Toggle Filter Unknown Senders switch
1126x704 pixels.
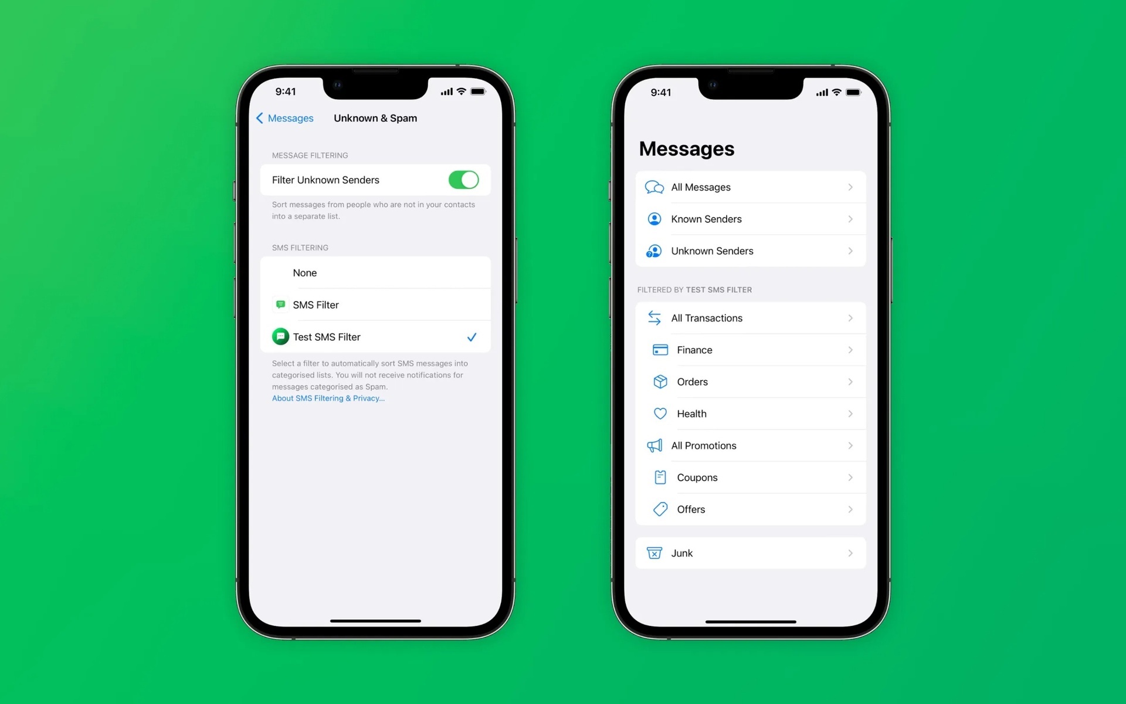(x=464, y=180)
